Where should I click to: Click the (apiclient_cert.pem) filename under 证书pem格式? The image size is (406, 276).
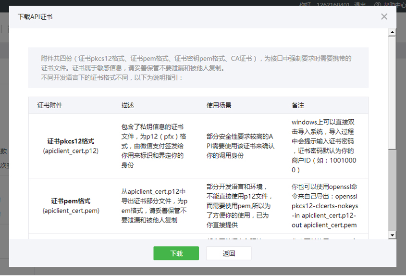click(71, 210)
